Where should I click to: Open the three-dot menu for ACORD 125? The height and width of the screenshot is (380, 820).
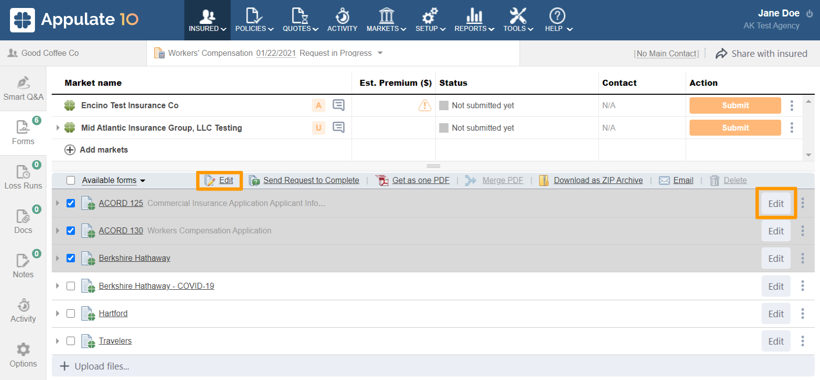(x=803, y=203)
